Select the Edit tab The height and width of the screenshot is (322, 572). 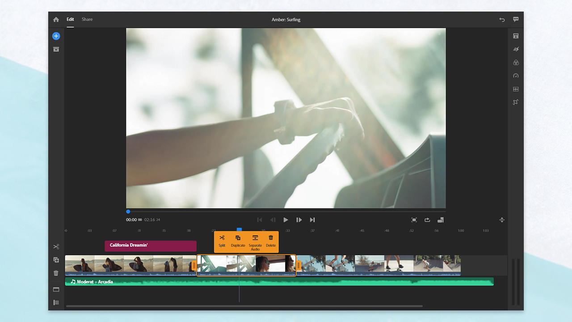click(x=70, y=19)
